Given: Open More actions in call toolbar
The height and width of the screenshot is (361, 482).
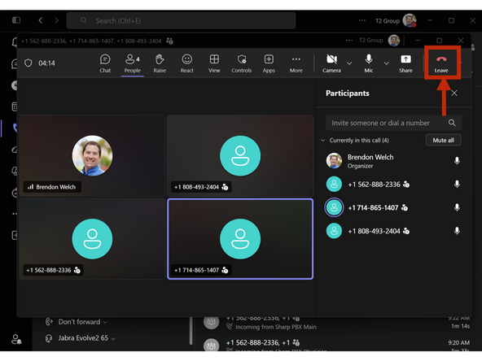Looking at the screenshot, I should tap(296, 63).
